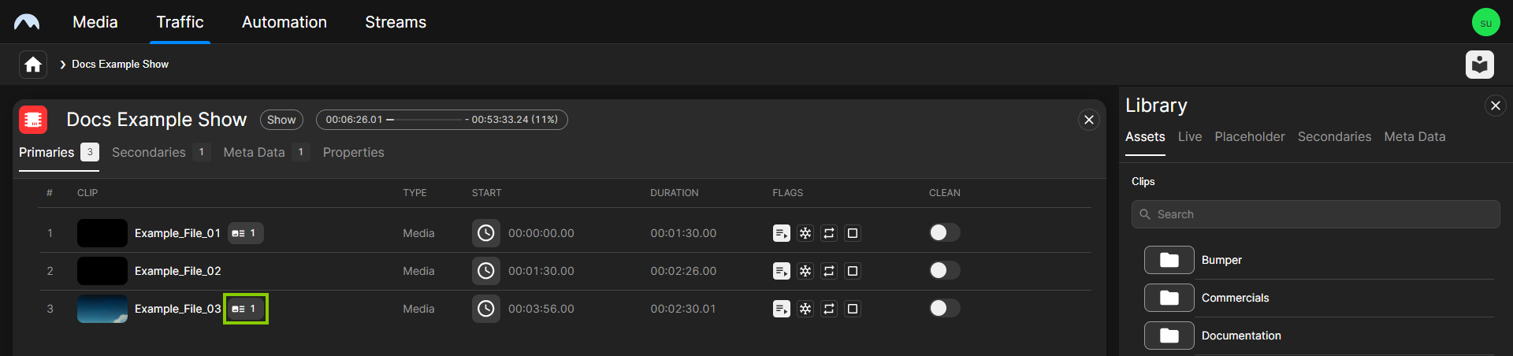Image resolution: width=1513 pixels, height=356 pixels.
Task: Open the Commercials folder
Action: (x=1169, y=298)
